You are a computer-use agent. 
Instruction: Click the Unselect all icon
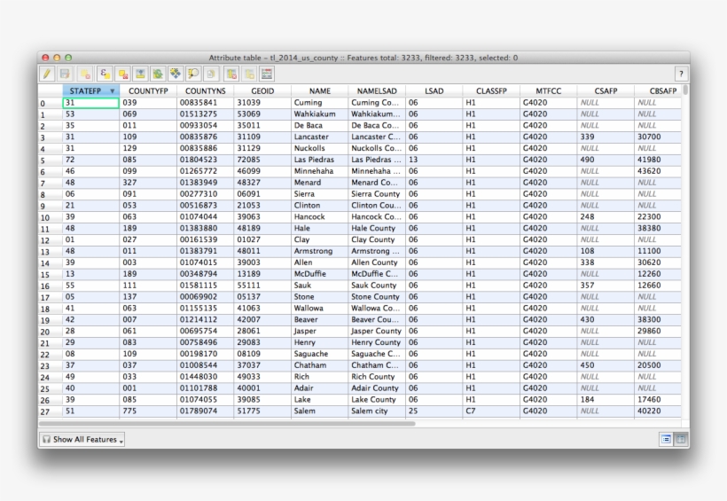click(x=122, y=74)
